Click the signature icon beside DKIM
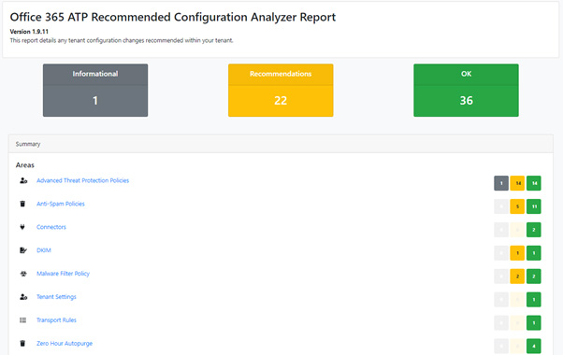This screenshot has height=355, width=563. (x=23, y=250)
